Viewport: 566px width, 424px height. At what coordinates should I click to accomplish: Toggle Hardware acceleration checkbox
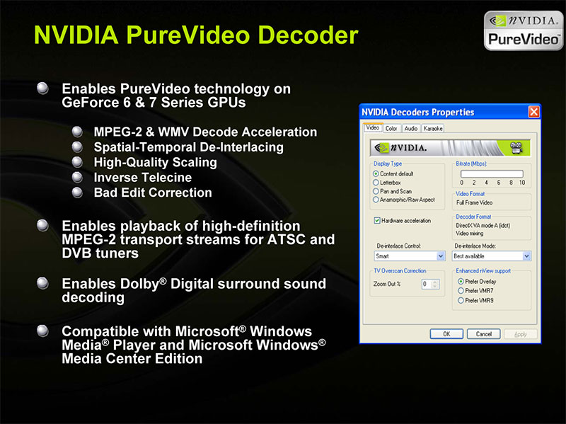click(x=377, y=220)
